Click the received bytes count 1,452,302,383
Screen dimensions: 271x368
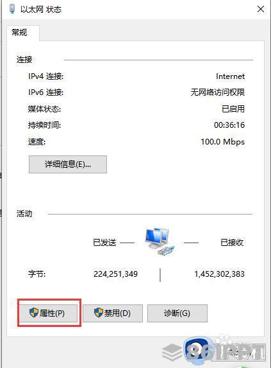219,274
